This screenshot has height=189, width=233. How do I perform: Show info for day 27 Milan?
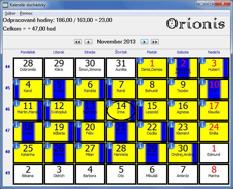click(78, 146)
